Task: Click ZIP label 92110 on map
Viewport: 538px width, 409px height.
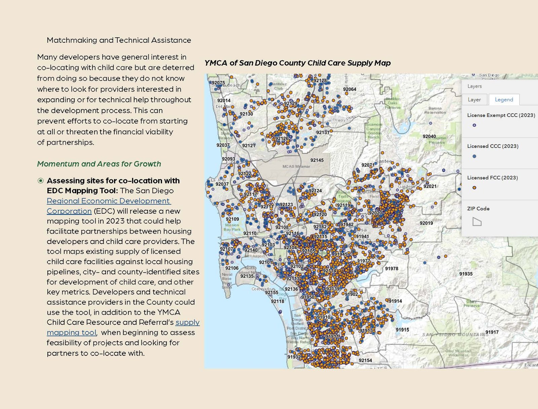Action: tap(250, 233)
